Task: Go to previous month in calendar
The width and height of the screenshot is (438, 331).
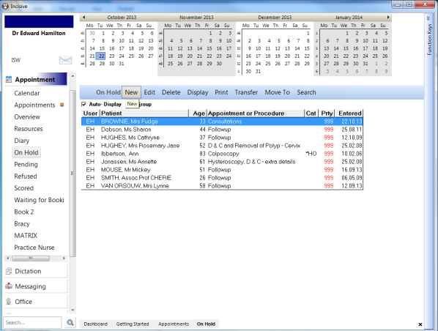Action: [83, 18]
